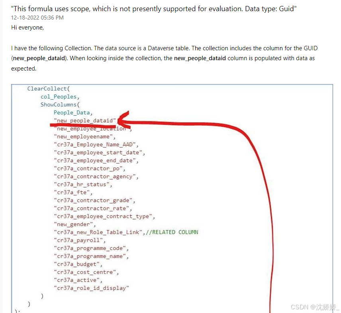The width and height of the screenshot is (341, 313).
Task: Click the "new_gender" code line
Action: [74, 224]
